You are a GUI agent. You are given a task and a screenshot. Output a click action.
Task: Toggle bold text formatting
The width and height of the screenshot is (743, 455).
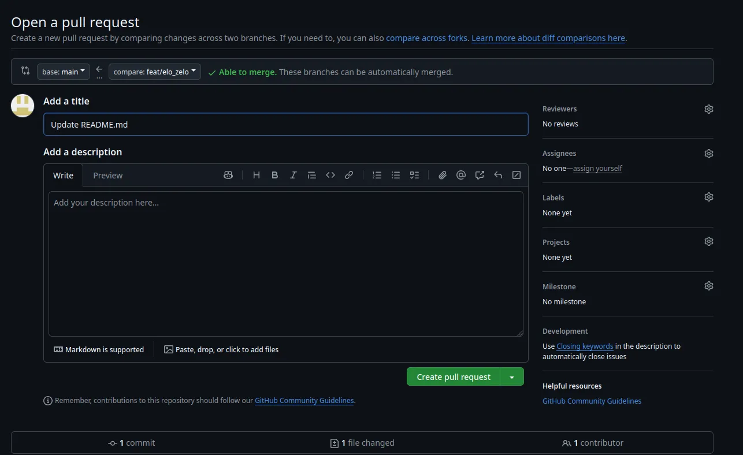pyautogui.click(x=274, y=175)
